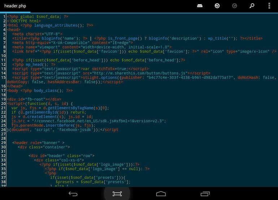Click the '<head>' opening tag
The image size is (278, 200).
tap(14, 30)
